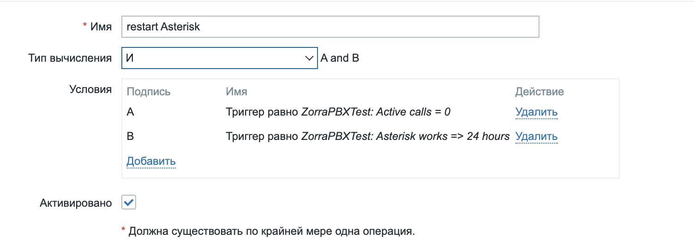Image resolution: width=695 pixels, height=244 pixels.
Task: Click the A and B expression text
Action: [340, 58]
